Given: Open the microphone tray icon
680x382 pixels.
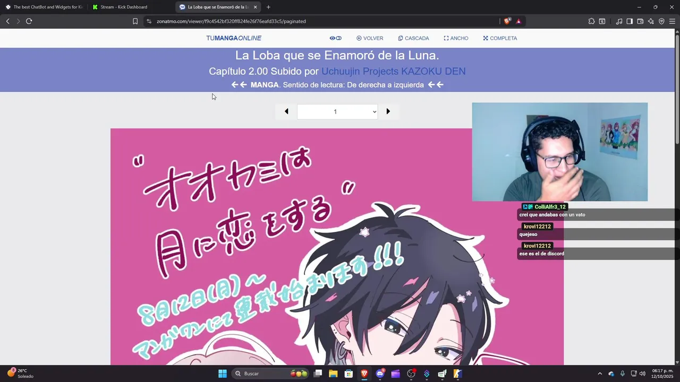Looking at the screenshot, I should pos(623,374).
